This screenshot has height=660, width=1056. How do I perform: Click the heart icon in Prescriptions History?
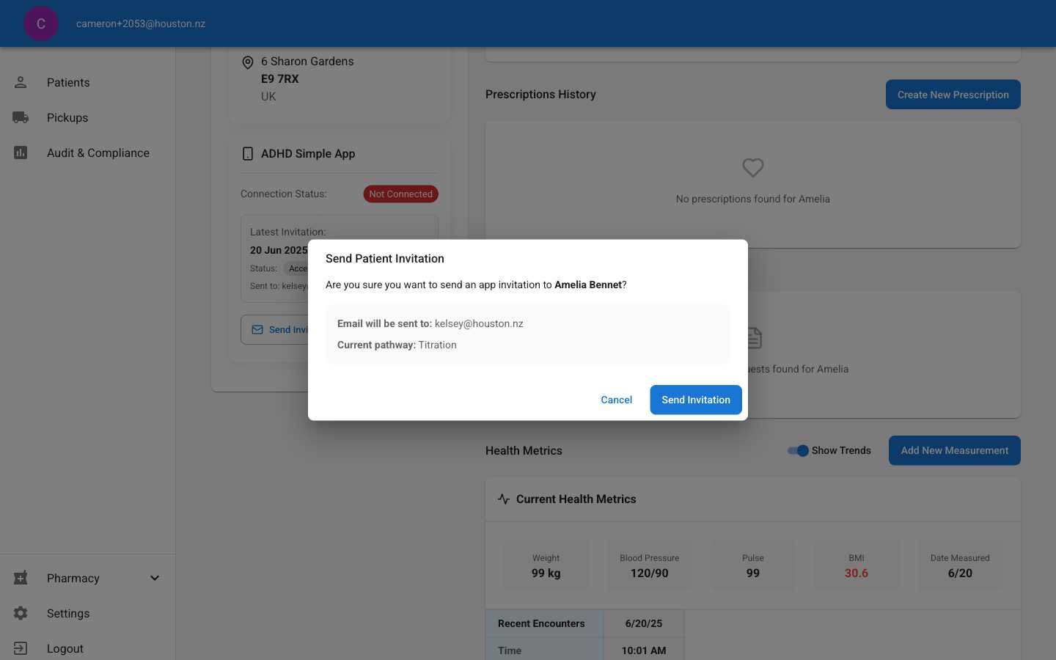pyautogui.click(x=753, y=168)
